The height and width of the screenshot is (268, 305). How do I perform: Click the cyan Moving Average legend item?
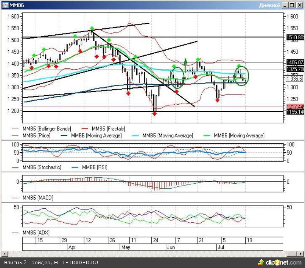(167, 135)
